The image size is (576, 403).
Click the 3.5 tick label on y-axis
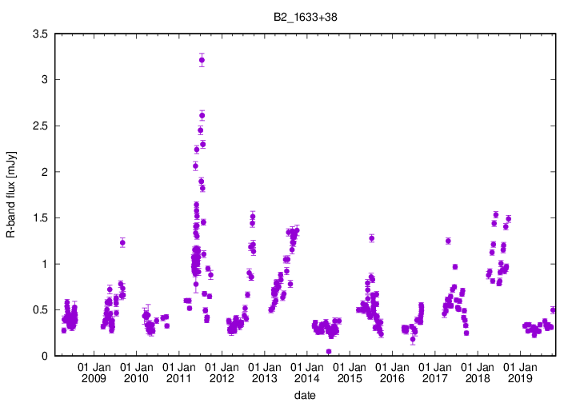point(38,34)
